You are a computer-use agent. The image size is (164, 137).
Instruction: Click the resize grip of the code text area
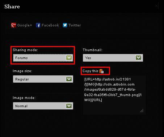click(x=142, y=111)
